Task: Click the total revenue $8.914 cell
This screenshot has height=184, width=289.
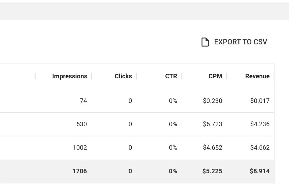Action: (260, 171)
